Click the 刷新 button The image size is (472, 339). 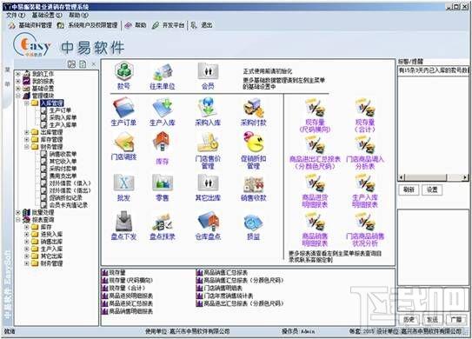(x=409, y=189)
